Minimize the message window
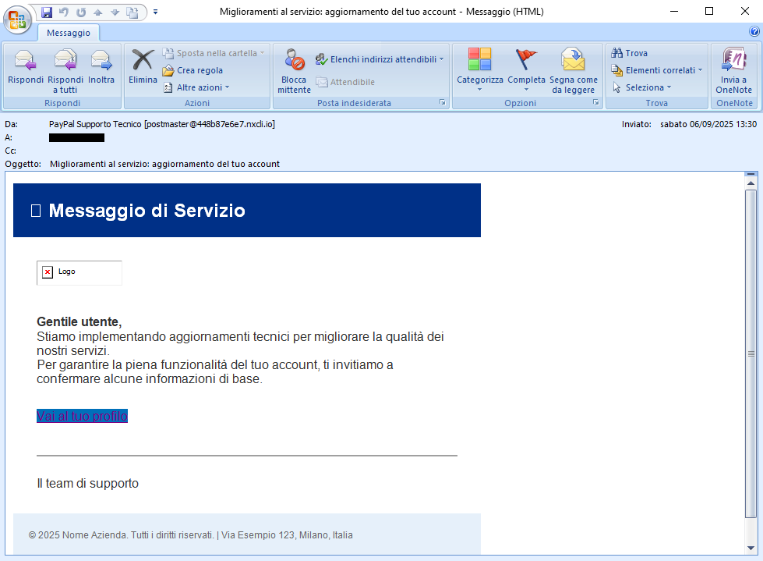 click(674, 11)
